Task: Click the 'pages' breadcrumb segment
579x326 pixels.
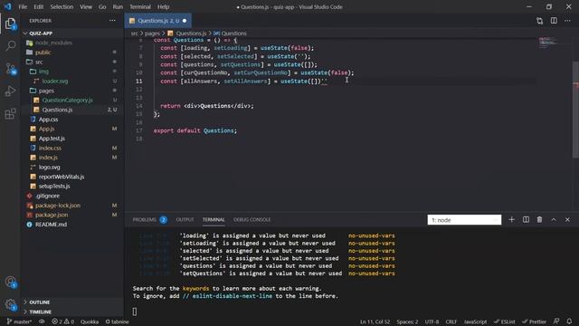Action: pos(152,34)
